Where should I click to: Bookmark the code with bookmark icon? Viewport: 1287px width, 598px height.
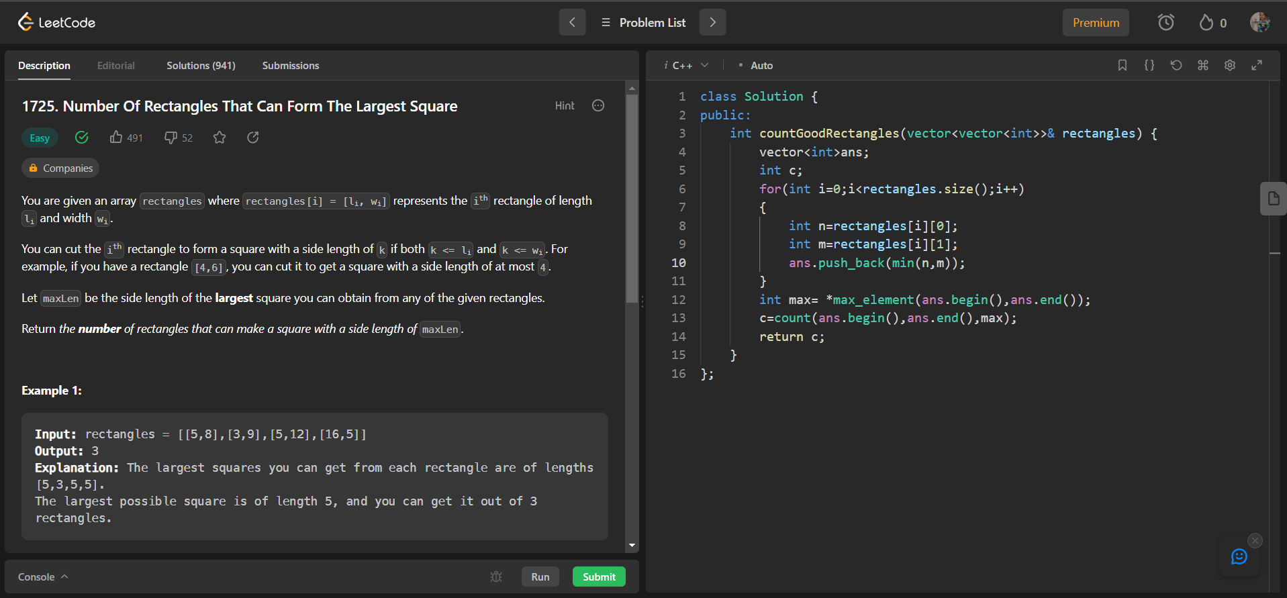pyautogui.click(x=1123, y=65)
